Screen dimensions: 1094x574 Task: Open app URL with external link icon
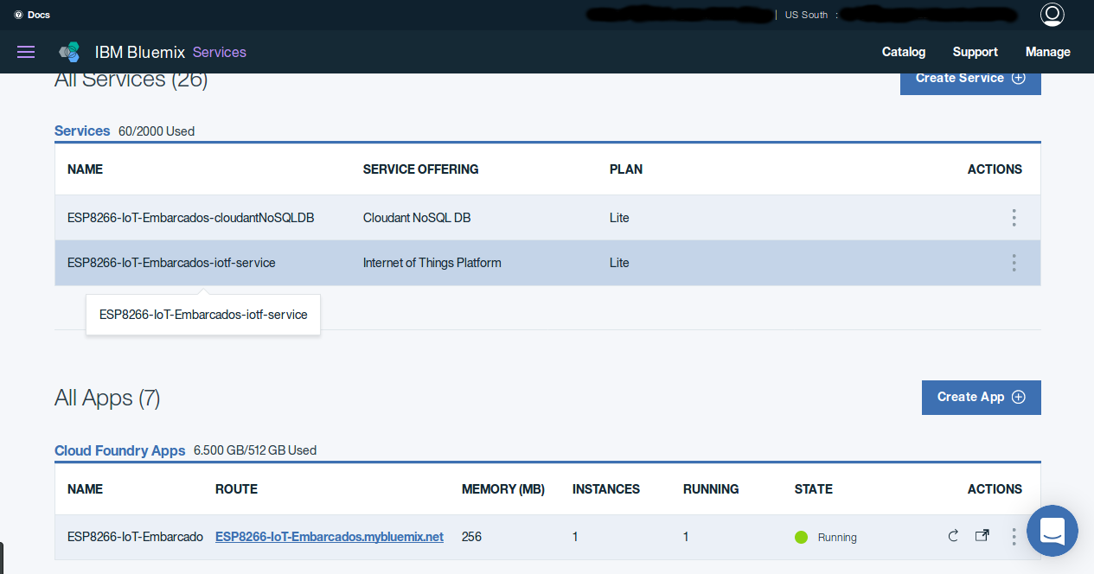[982, 536]
